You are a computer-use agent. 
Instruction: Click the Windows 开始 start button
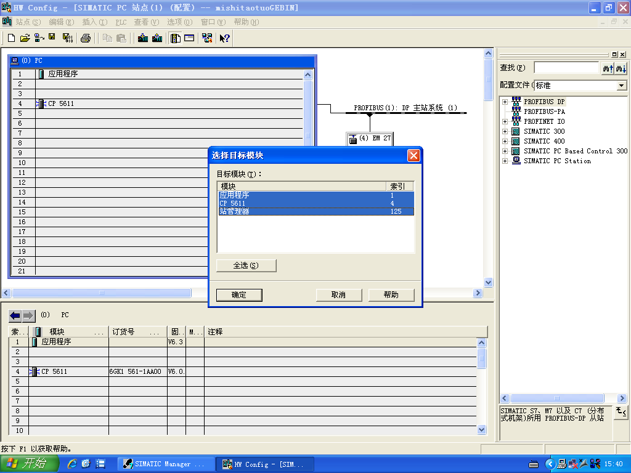click(x=30, y=464)
